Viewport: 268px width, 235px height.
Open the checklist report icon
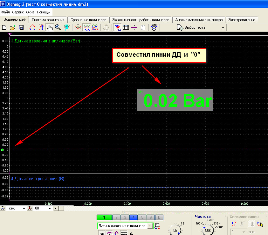(143, 27)
